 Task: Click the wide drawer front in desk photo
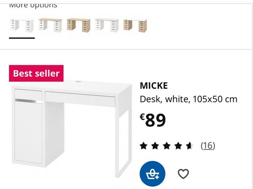click(x=80, y=99)
